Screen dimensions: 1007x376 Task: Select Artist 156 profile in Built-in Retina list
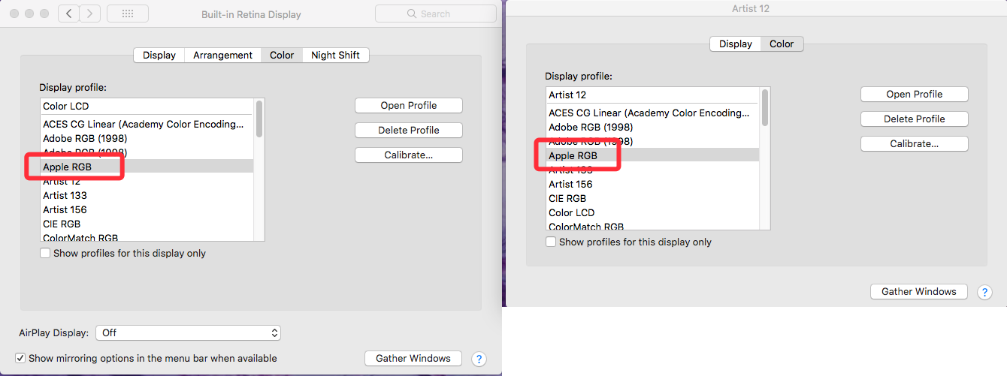tap(147, 209)
